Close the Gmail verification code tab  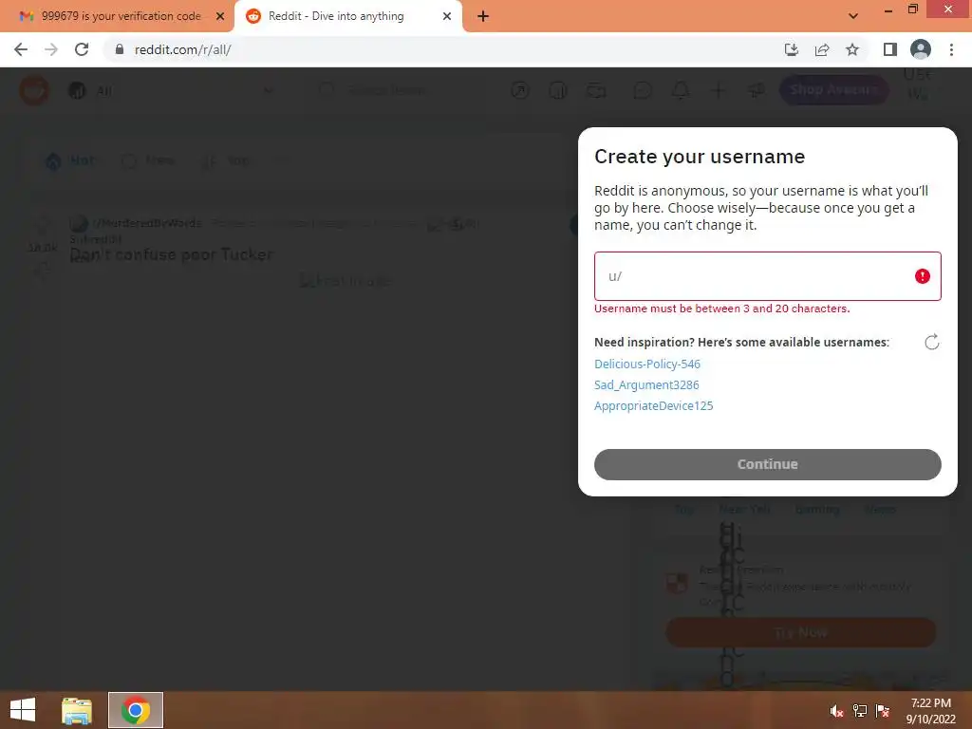[219, 17]
